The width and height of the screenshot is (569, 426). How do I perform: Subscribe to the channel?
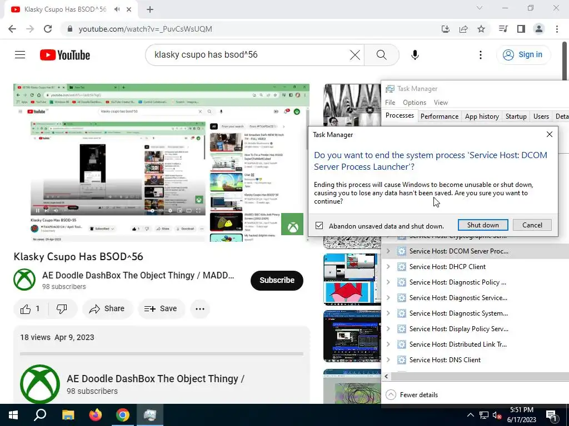(277, 280)
